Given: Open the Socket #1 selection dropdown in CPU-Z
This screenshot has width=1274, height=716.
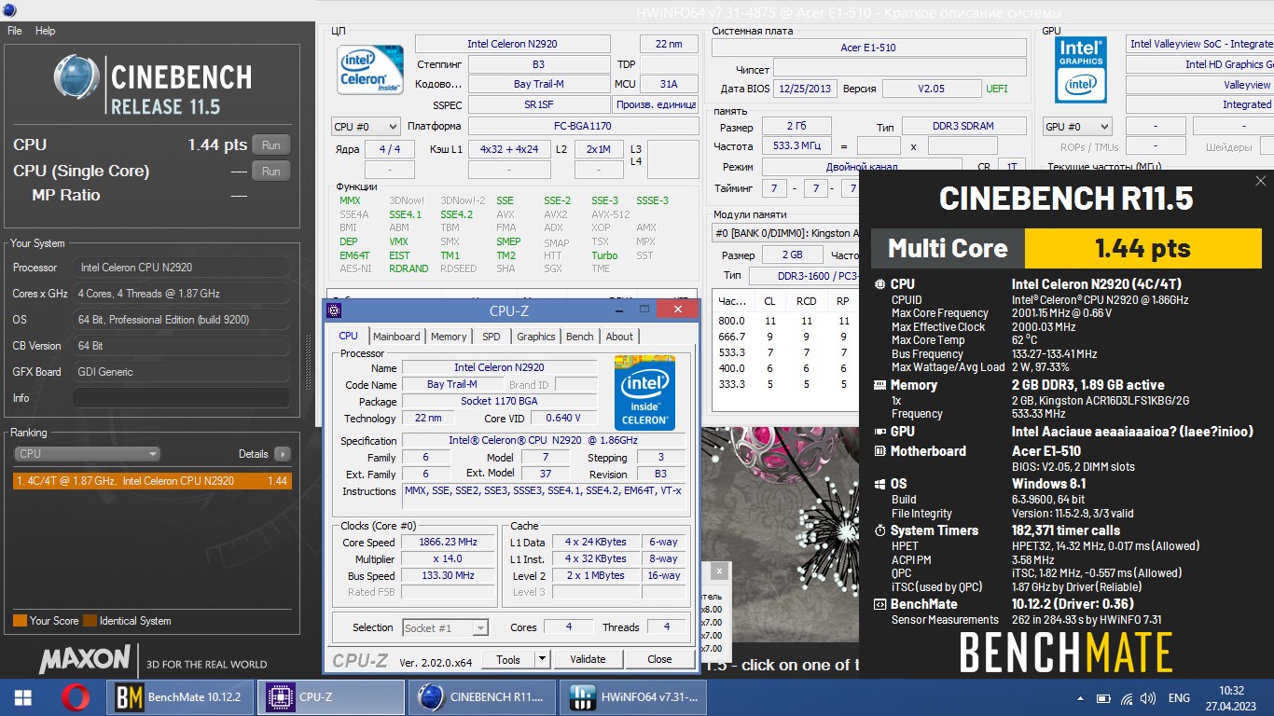Looking at the screenshot, I should point(445,627).
